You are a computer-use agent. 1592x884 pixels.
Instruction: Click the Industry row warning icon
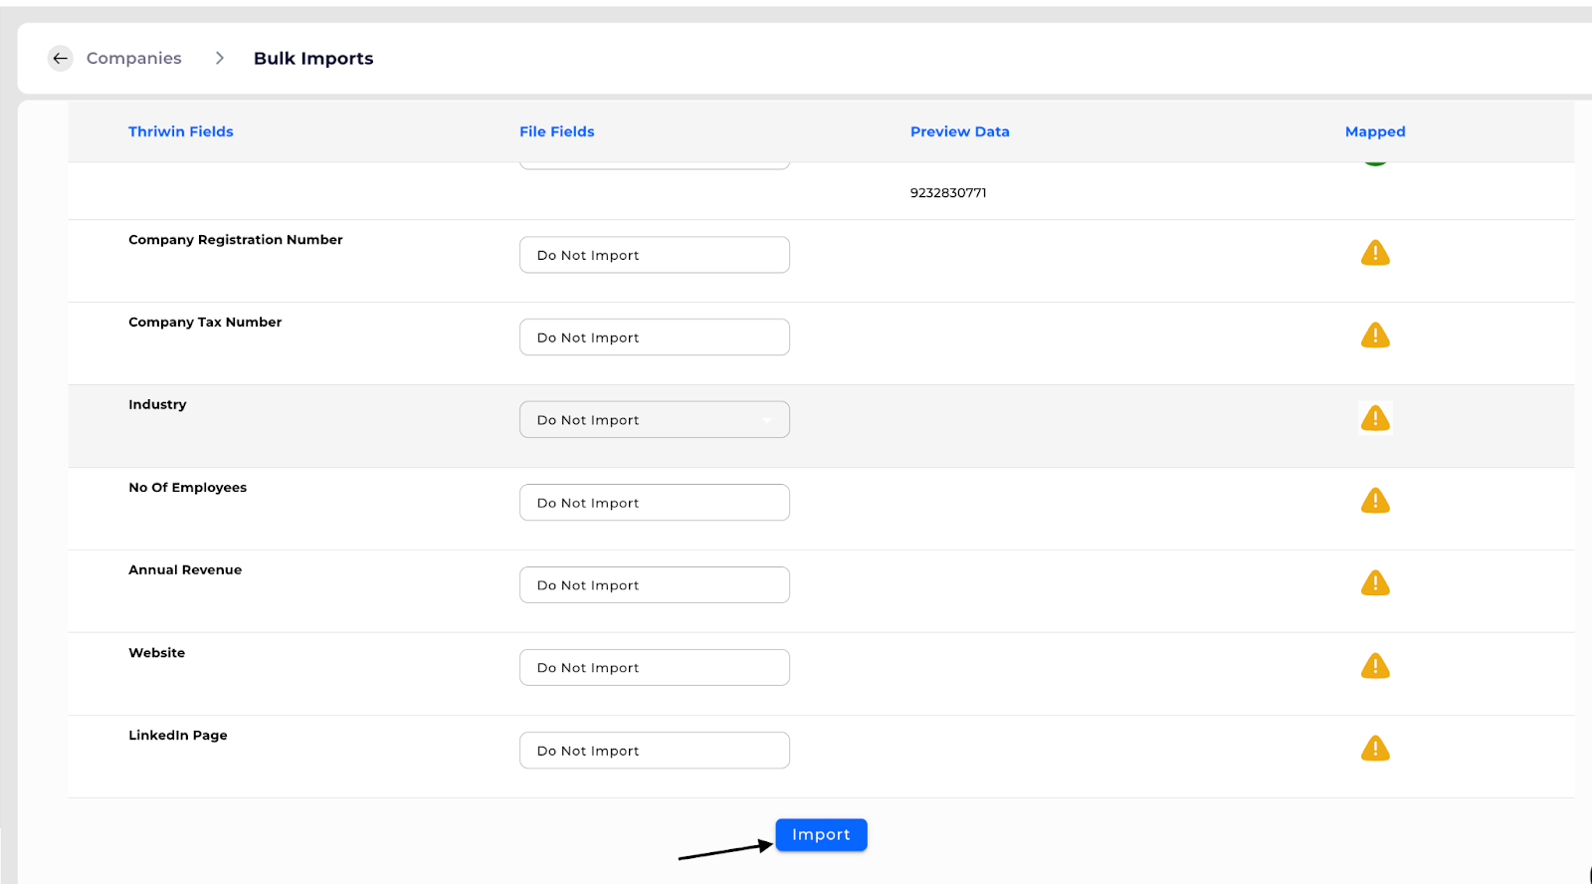[x=1375, y=418]
